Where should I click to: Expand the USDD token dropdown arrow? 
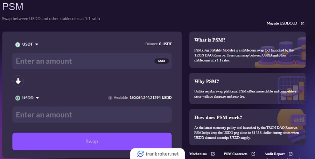(37, 98)
